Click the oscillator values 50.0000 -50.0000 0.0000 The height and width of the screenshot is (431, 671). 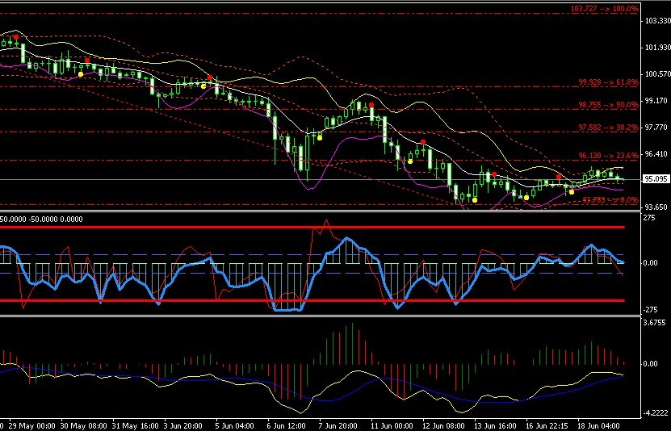41,220
